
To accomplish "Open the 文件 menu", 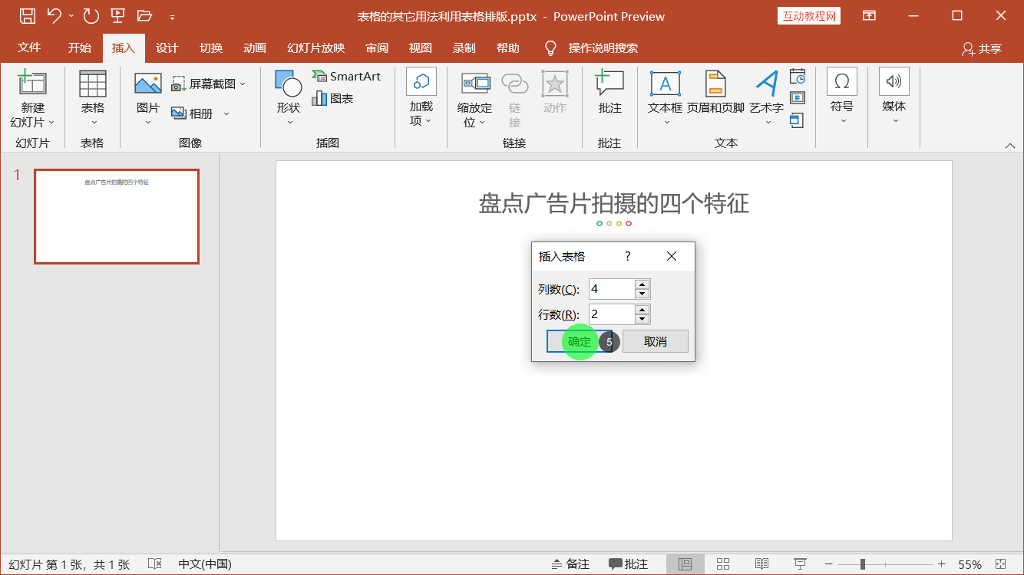I will point(30,48).
